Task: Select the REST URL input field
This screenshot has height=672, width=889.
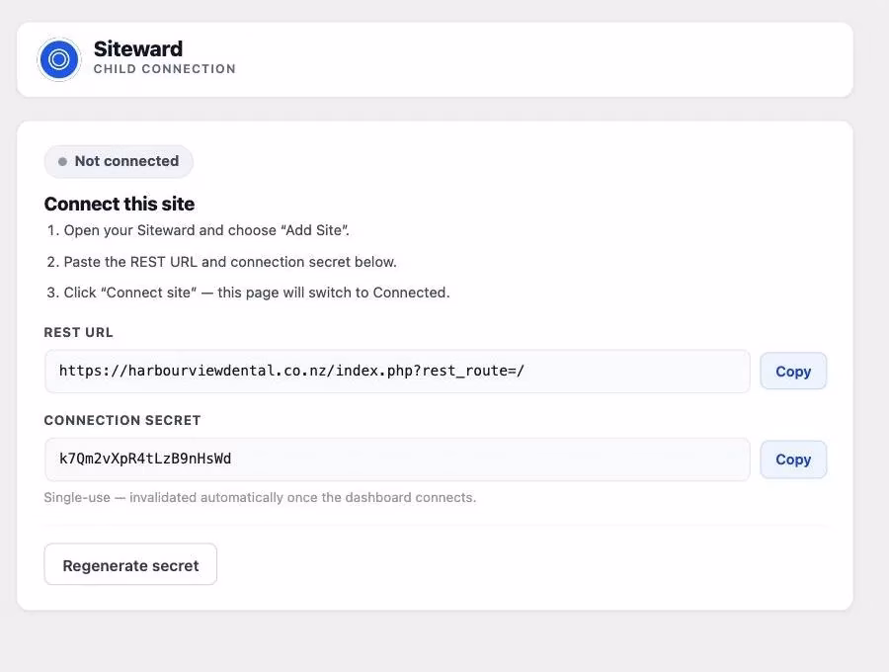Action: coord(397,372)
